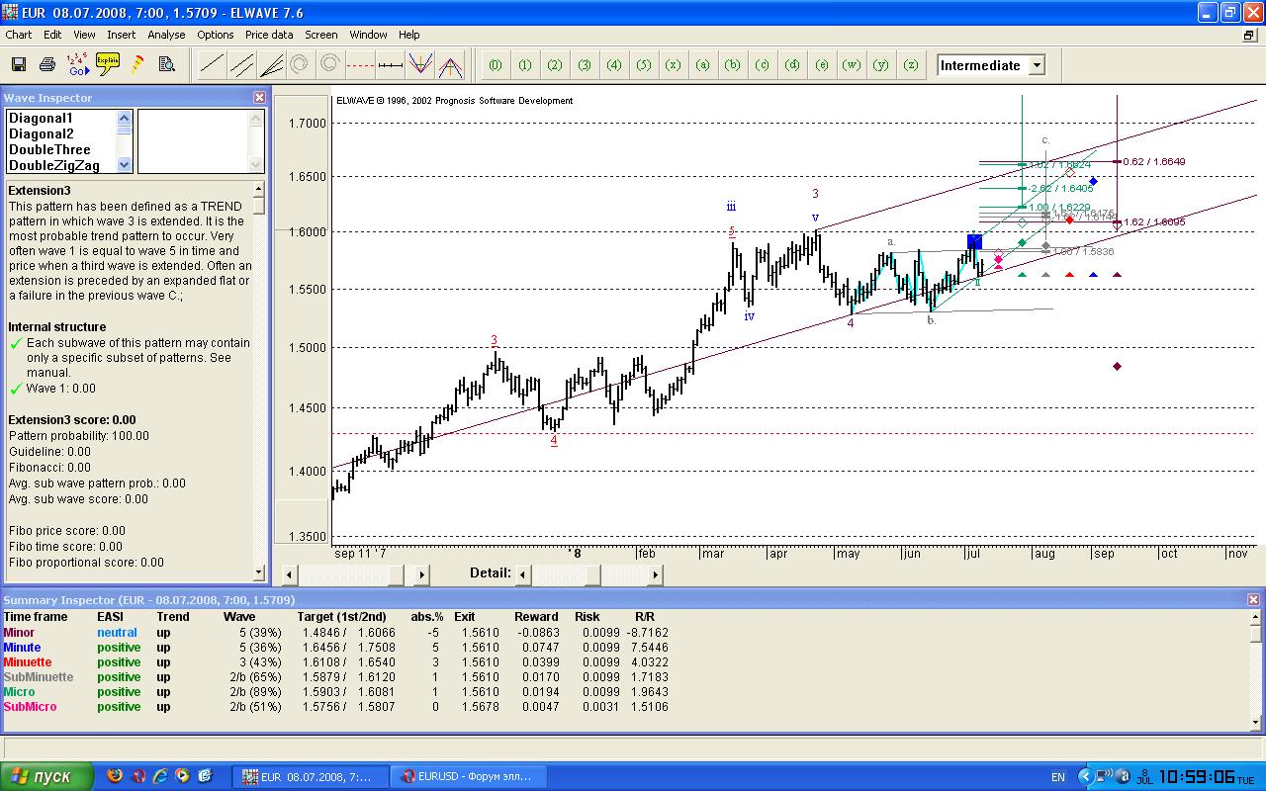1266x791 pixels.
Task: Apply wave label (5)
Action: [644, 65]
